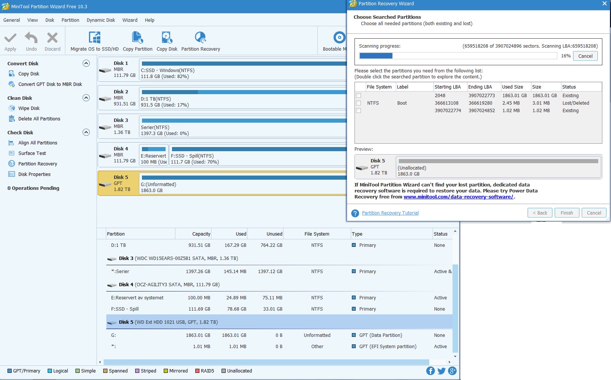Open the Disk menu
Screen dimensions: 611x380
click(50, 20)
